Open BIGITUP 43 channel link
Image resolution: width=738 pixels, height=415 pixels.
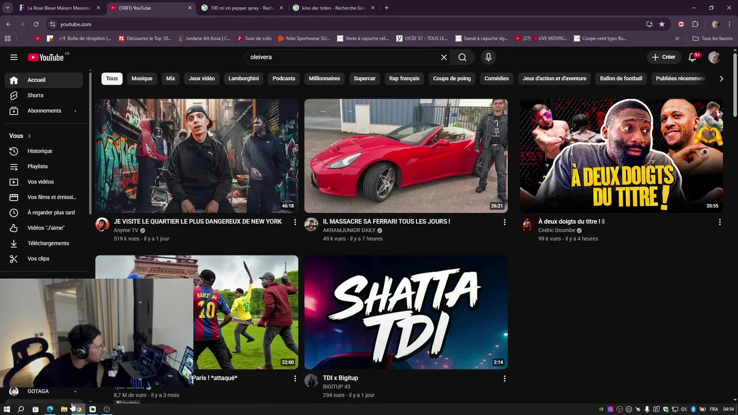pyautogui.click(x=337, y=387)
